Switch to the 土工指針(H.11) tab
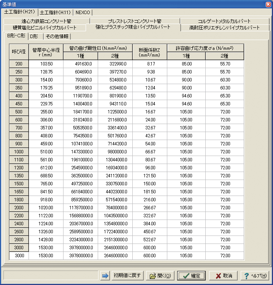Viewport: 273px width, 285px height. pos(55,13)
